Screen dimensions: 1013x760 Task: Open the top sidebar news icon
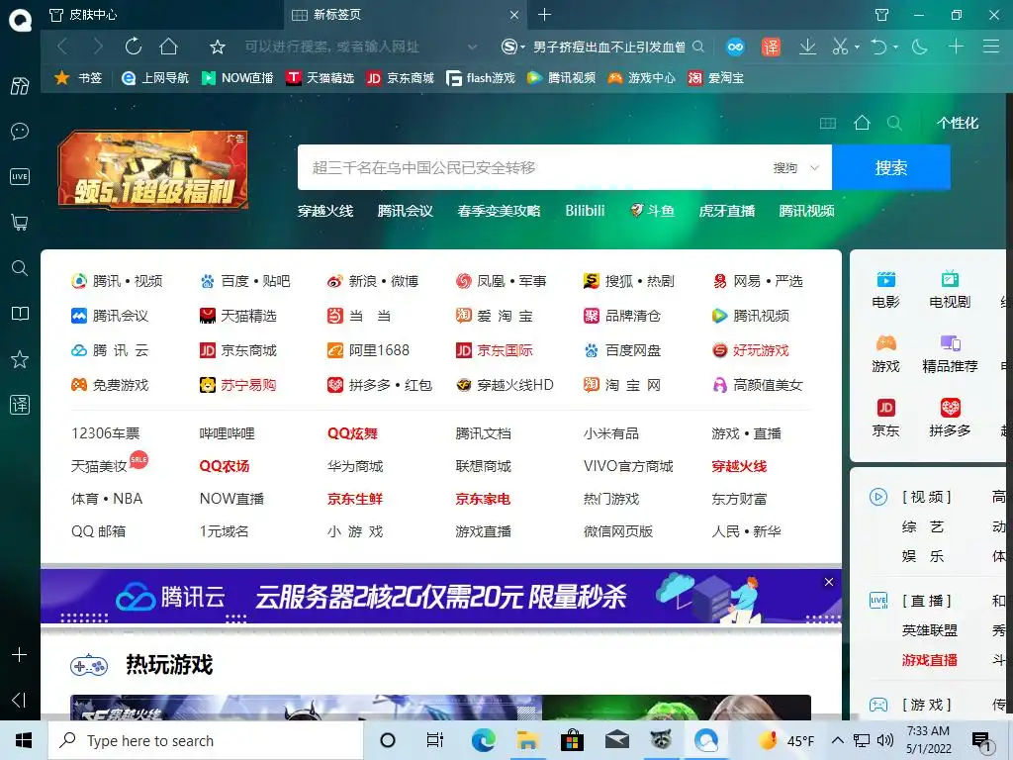tap(20, 86)
